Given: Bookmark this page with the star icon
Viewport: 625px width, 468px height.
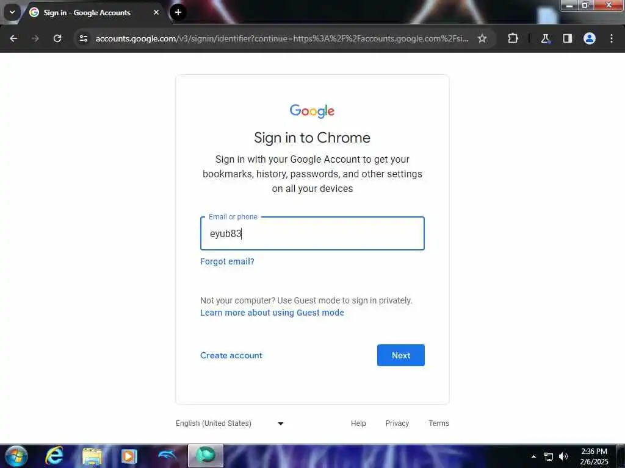Looking at the screenshot, I should tap(482, 38).
